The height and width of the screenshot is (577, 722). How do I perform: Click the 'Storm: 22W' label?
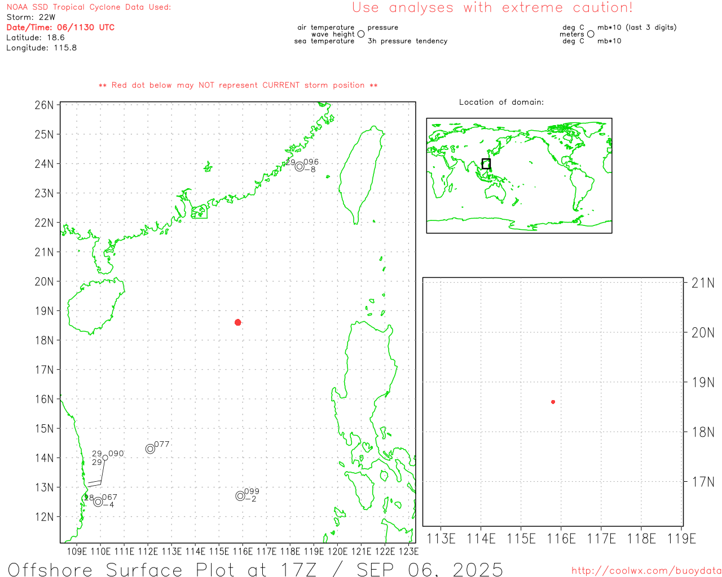[31, 17]
